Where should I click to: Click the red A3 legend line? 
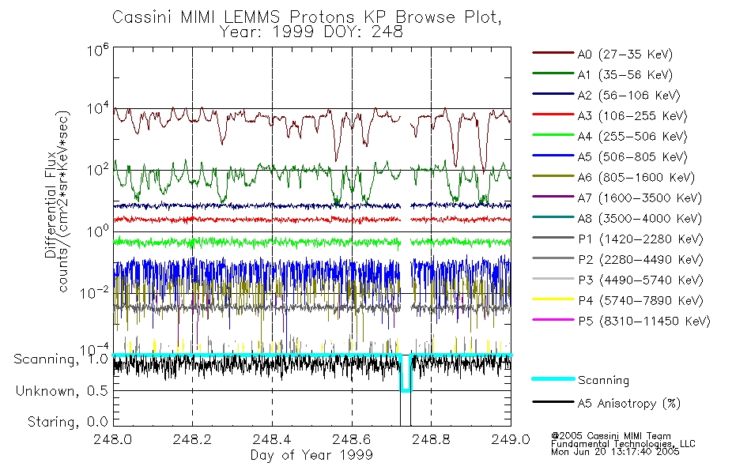coord(553,115)
